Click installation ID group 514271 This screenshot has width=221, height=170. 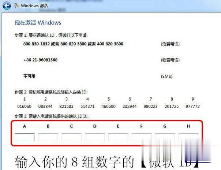click(x=87, y=106)
